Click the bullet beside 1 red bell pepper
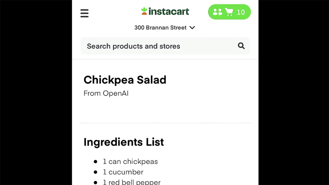Image resolution: width=329 pixels, height=185 pixels. tap(95, 182)
